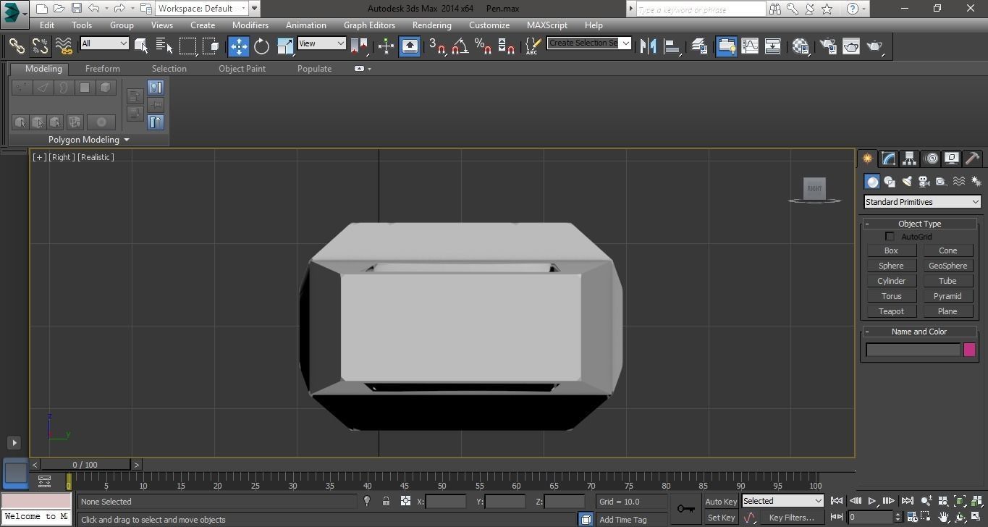Open Select by Name list icon
Image resolution: width=988 pixels, height=527 pixels.
point(164,46)
